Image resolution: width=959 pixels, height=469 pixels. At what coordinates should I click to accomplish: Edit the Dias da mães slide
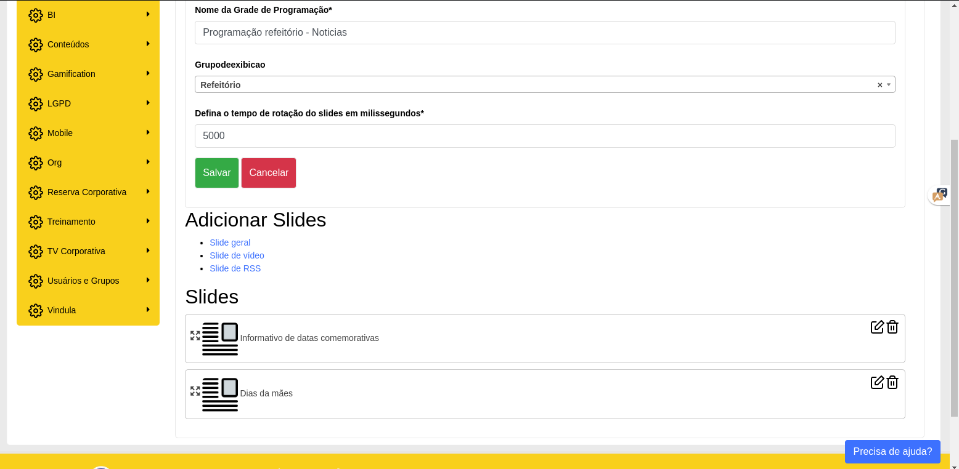pyautogui.click(x=877, y=382)
